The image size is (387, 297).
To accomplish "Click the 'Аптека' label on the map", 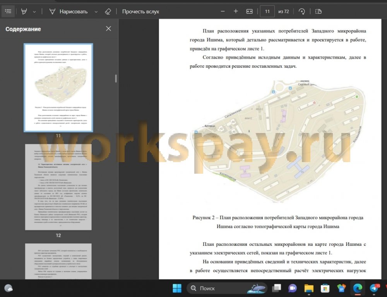I will (x=209, y=126).
